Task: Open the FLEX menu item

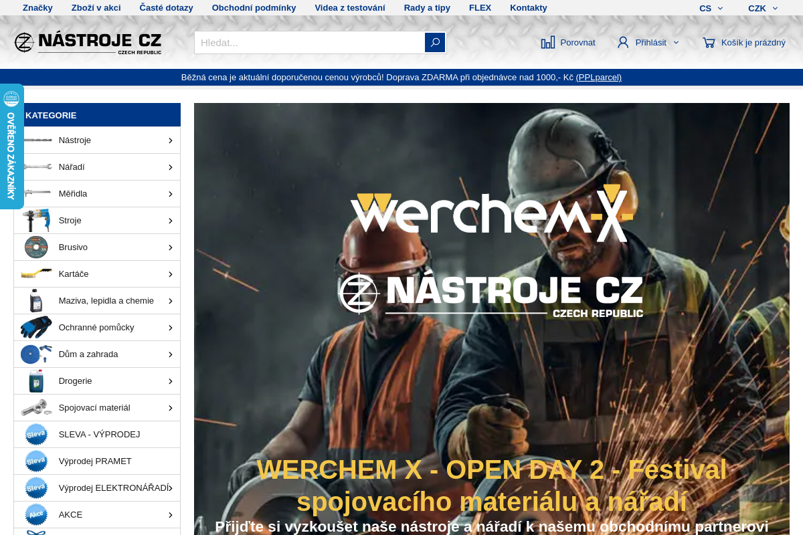Action: click(x=480, y=8)
